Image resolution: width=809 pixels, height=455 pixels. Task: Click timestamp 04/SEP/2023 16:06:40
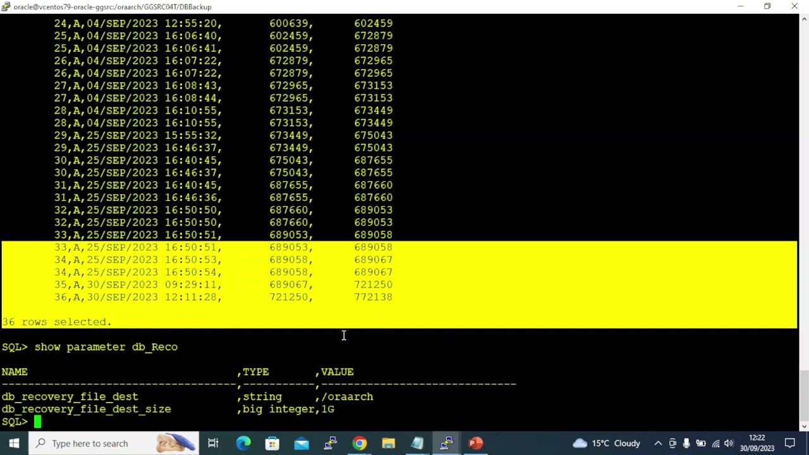coord(151,36)
